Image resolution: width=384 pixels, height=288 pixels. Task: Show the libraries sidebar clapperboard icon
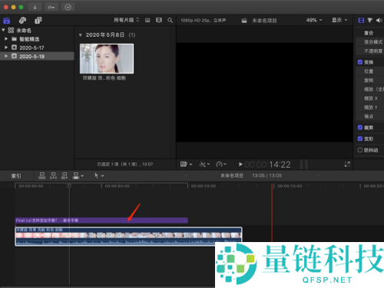coord(7,20)
